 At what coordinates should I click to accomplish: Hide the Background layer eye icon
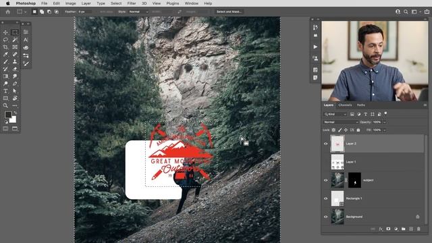(x=325, y=217)
